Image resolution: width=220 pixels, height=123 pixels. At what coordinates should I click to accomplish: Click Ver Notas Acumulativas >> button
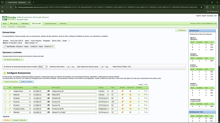[x=13, y=59]
